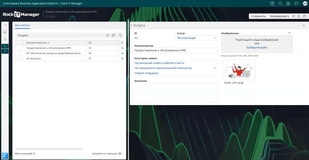The height and width of the screenshot is (160, 309).
Task: Switch to the Все записи tab
Action: [22, 25]
